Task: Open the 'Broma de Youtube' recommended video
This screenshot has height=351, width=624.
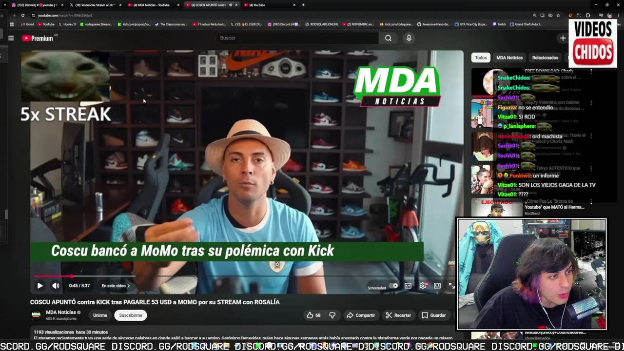Action: pyautogui.click(x=554, y=204)
